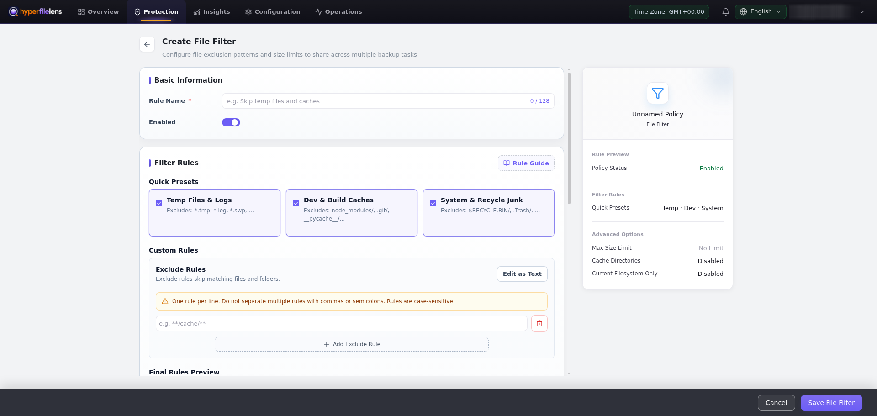Open the Operations tab
The image size is (877, 416).
[338, 12]
